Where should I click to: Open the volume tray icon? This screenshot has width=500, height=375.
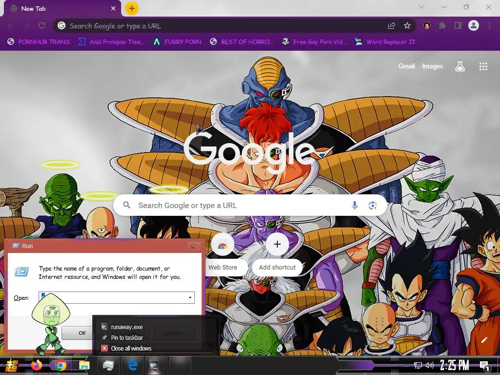pyautogui.click(x=430, y=365)
